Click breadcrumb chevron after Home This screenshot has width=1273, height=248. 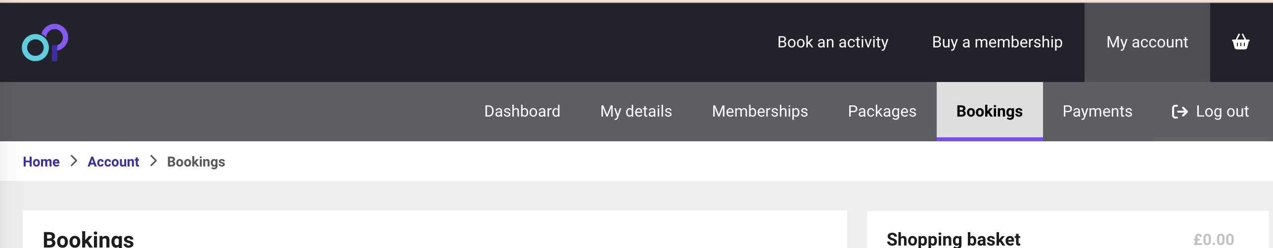point(74,161)
